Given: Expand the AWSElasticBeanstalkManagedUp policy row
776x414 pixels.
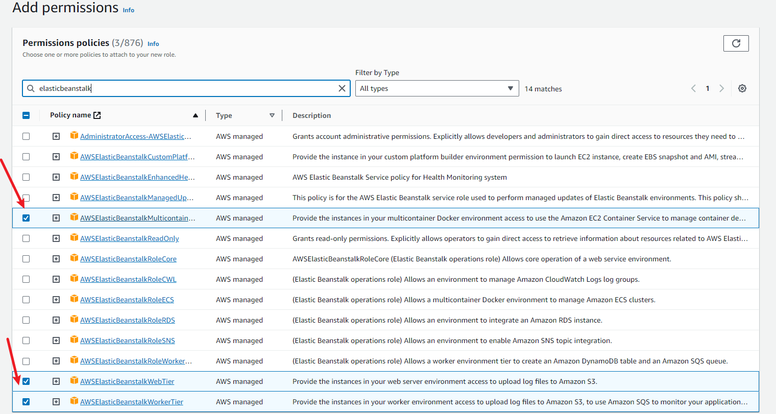Looking at the screenshot, I should 56,198.
